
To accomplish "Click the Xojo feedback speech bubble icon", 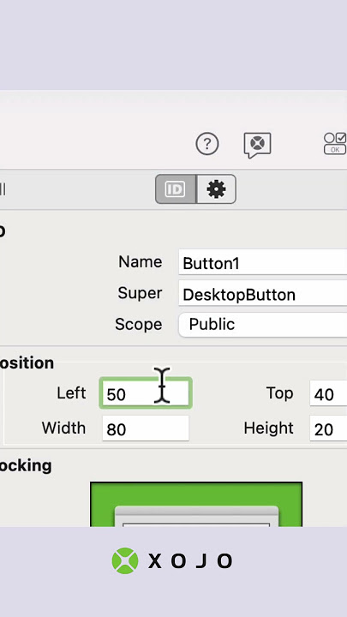I will [257, 145].
